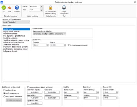
Task: Open Spôsob vytvárania dokladov dropdown
Action: point(49,34)
